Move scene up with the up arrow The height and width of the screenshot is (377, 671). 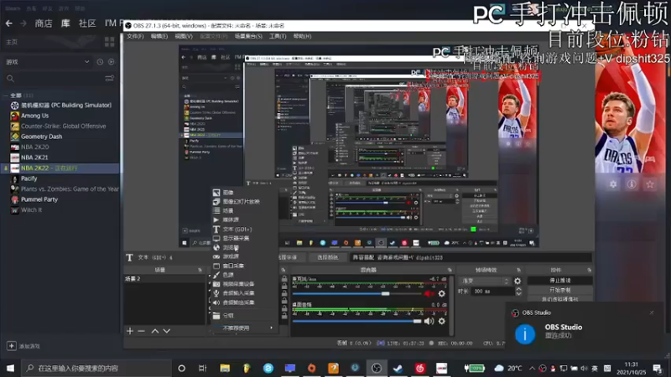click(x=155, y=331)
